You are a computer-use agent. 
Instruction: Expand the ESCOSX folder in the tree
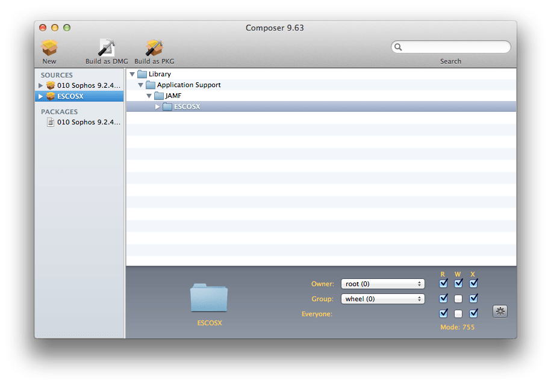tap(157, 106)
